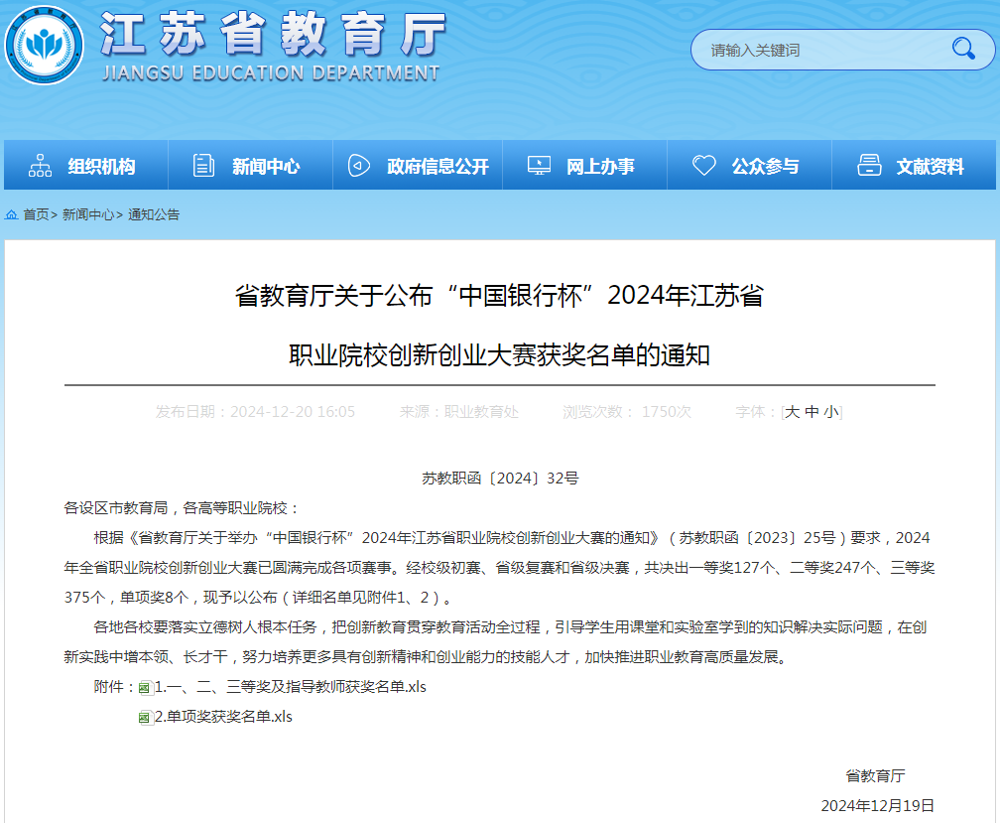Focus the 请输入关键词 search field

point(818,50)
